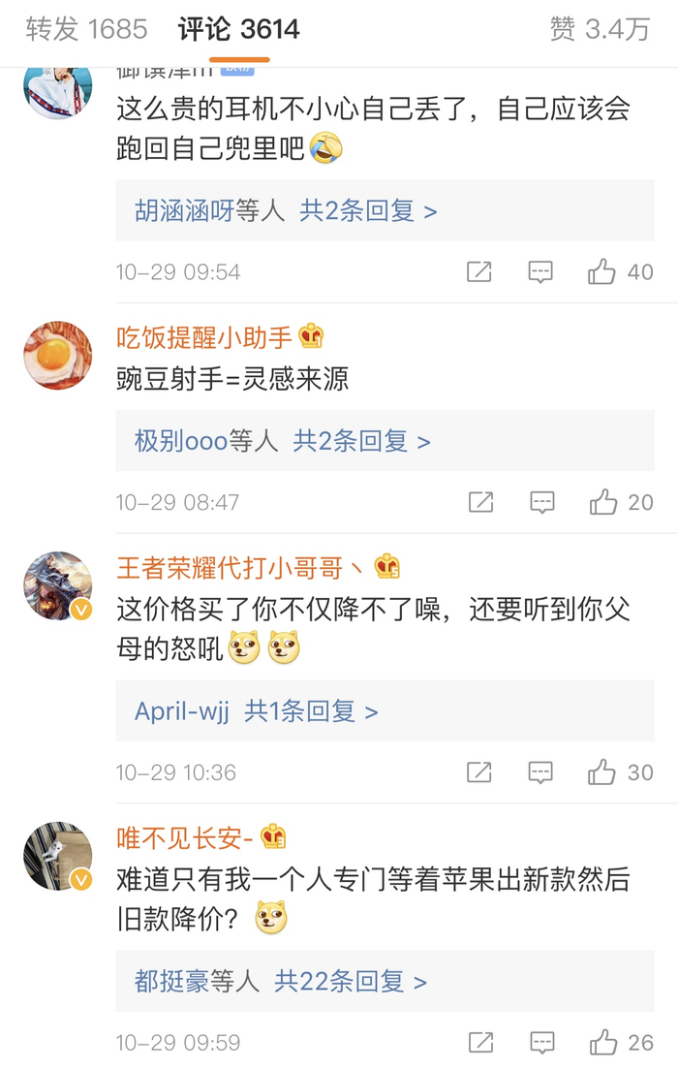The height and width of the screenshot is (1070, 678).
Task: Like the comment with 40 likes
Action: 601,272
